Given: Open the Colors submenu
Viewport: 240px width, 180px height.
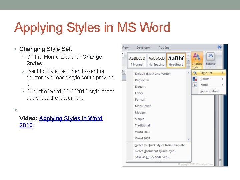Looking at the screenshot, I should [x=209, y=79].
